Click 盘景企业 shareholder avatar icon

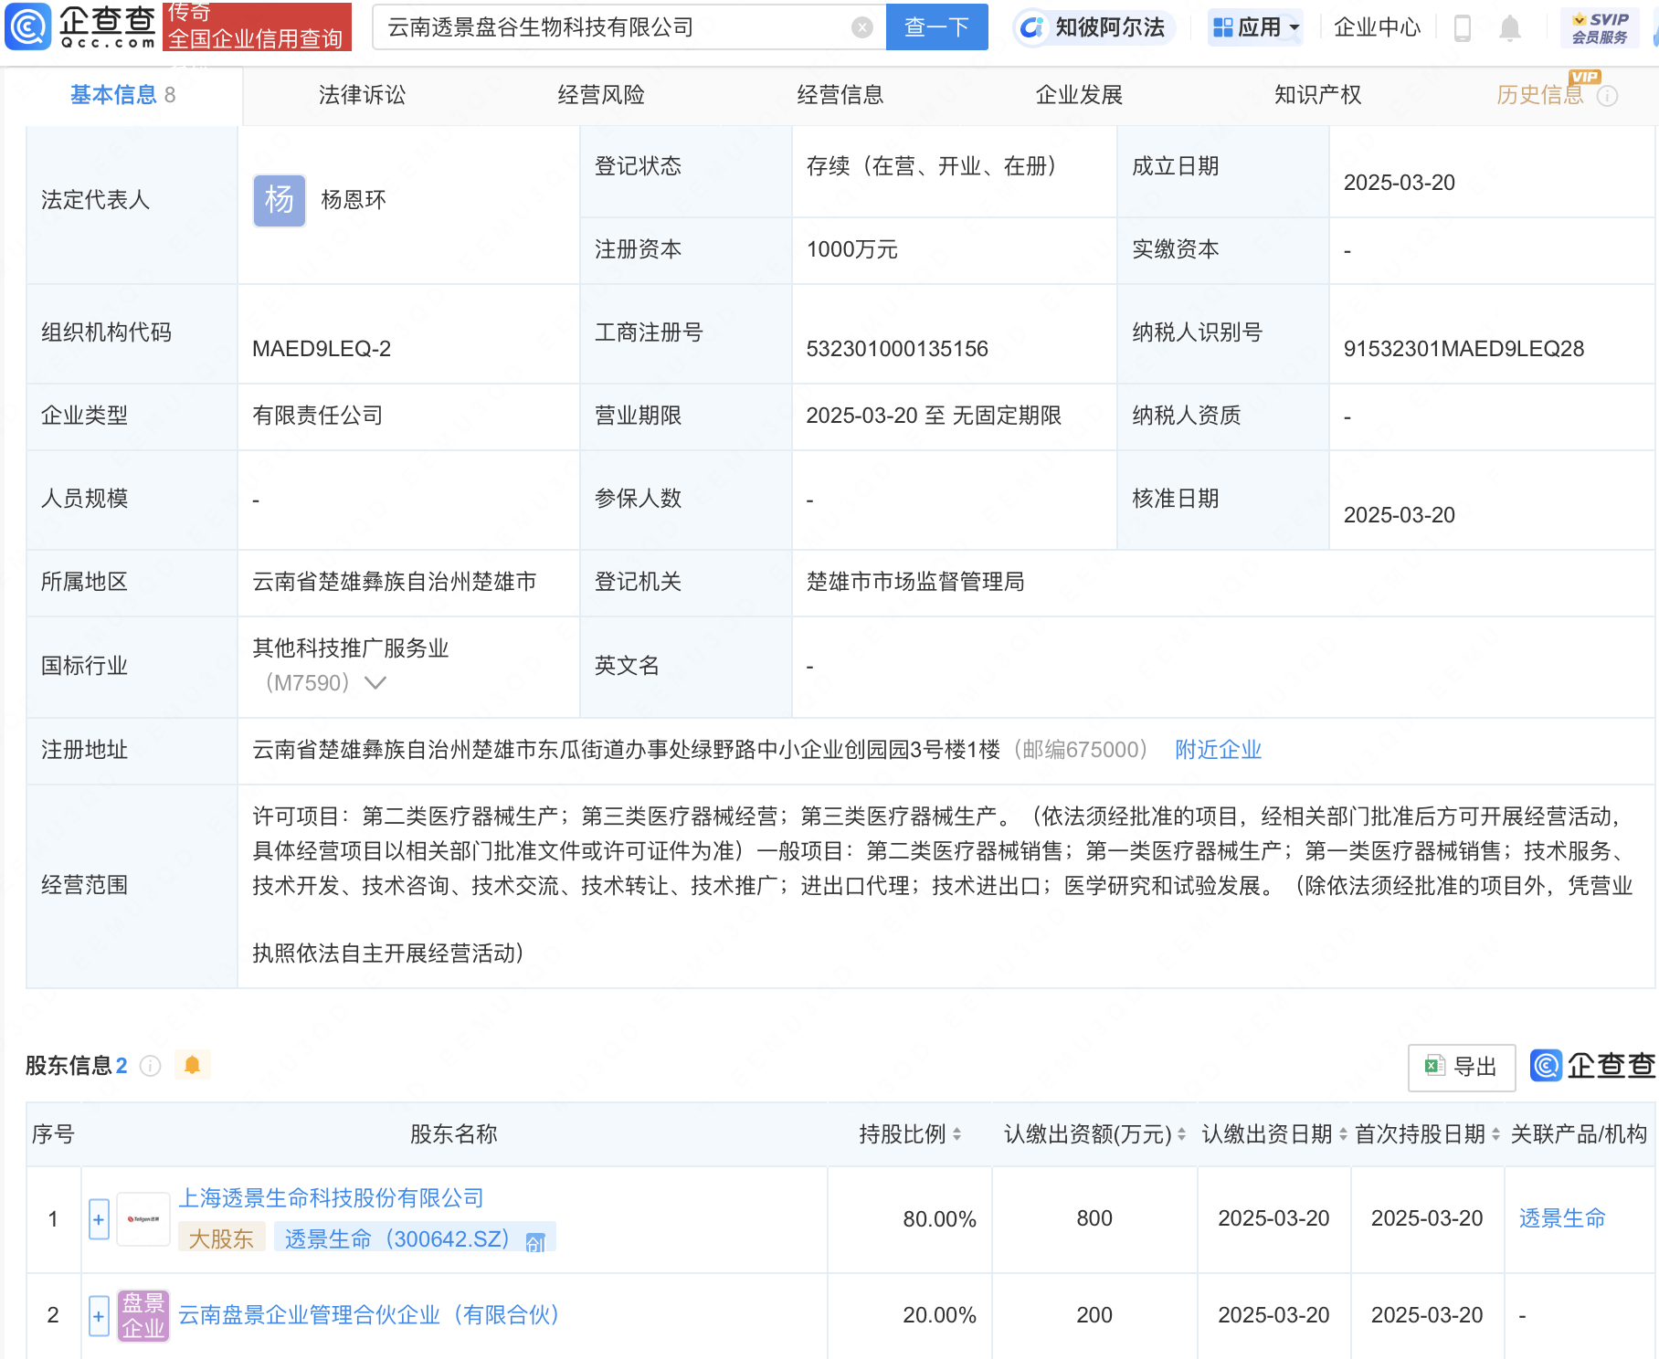[143, 1315]
